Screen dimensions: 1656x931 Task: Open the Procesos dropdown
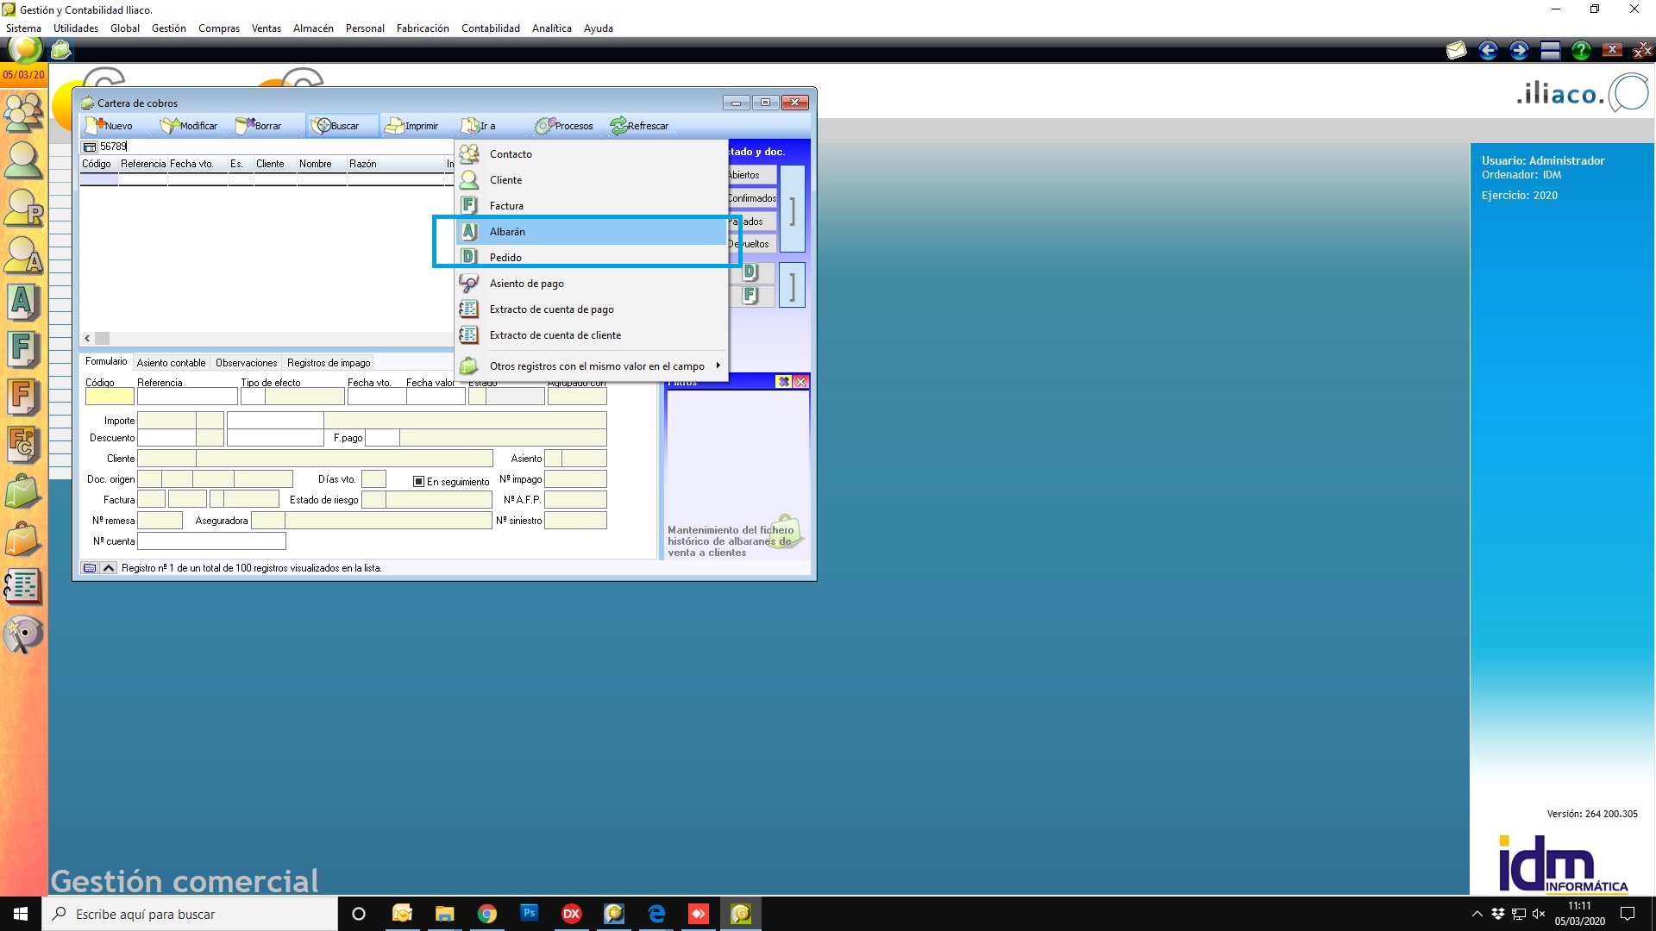[x=565, y=126]
